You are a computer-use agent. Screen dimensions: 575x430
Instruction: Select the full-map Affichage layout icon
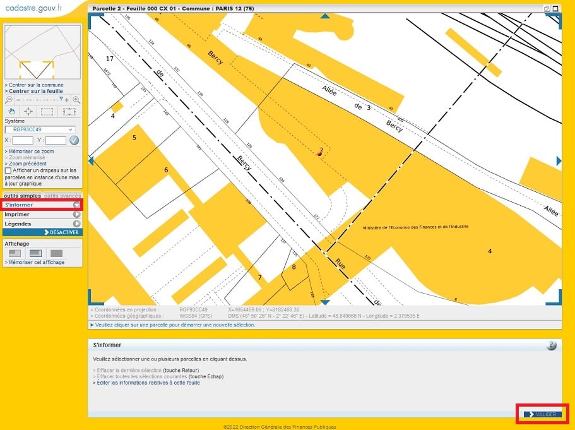coord(56,253)
